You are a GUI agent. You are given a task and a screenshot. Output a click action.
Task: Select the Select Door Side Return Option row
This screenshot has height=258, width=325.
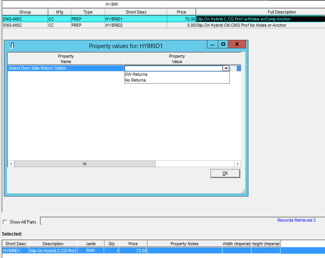(x=66, y=68)
